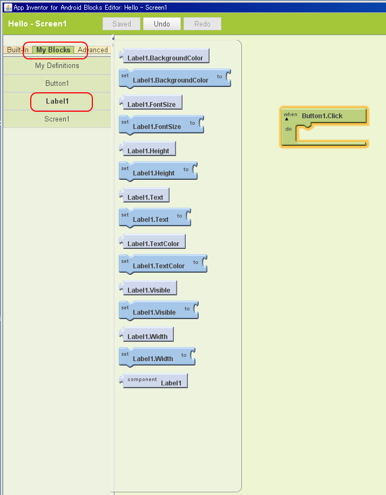
Task: Select Button1 component drawer
Action: click(57, 83)
